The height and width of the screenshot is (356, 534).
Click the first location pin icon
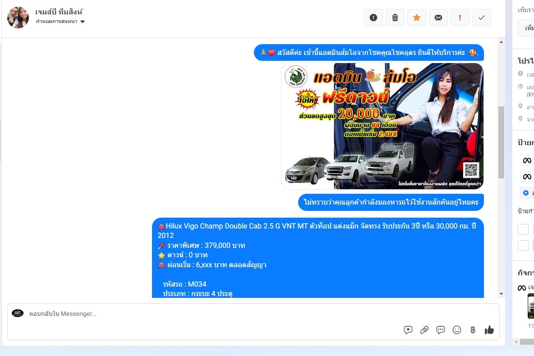pyautogui.click(x=520, y=106)
